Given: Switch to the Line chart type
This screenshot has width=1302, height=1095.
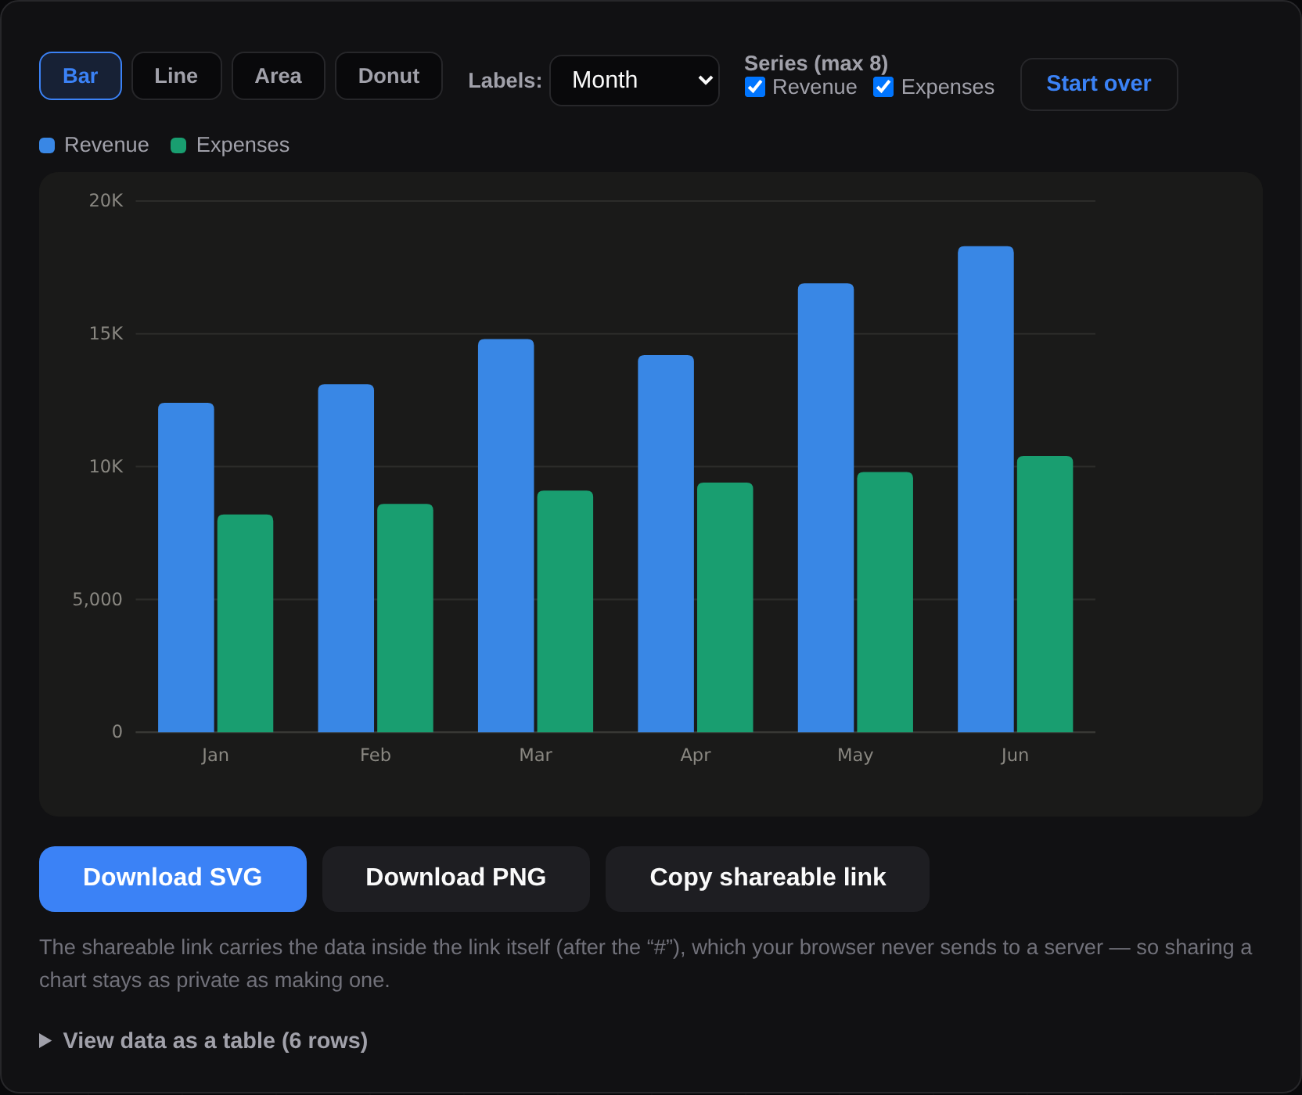Looking at the screenshot, I should pos(177,76).
